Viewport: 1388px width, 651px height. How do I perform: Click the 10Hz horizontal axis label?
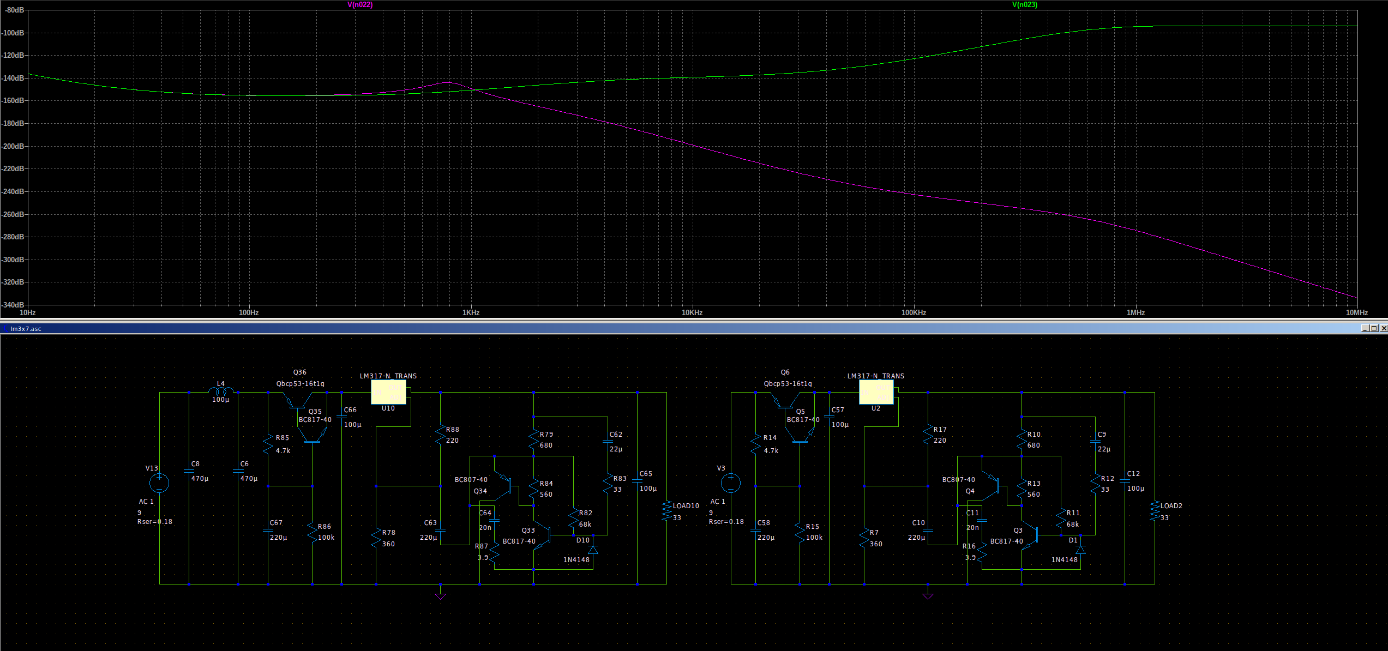coord(27,313)
